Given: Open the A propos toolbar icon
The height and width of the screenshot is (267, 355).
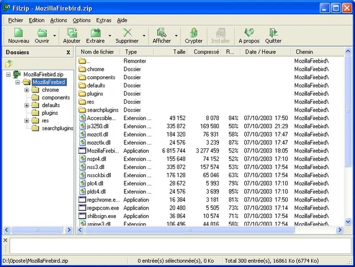Looking at the screenshot, I should pyautogui.click(x=249, y=32).
